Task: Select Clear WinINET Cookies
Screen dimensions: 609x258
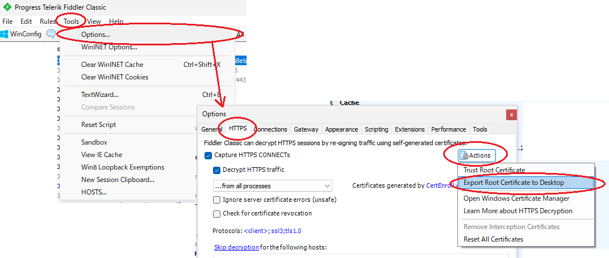Action: point(148,77)
